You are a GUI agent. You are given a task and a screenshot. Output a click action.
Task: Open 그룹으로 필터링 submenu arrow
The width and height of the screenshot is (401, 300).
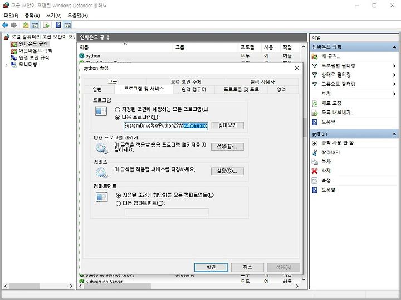click(394, 84)
